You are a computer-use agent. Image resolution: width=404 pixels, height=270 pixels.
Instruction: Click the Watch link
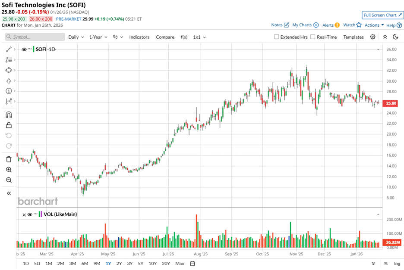pyautogui.click(x=349, y=25)
